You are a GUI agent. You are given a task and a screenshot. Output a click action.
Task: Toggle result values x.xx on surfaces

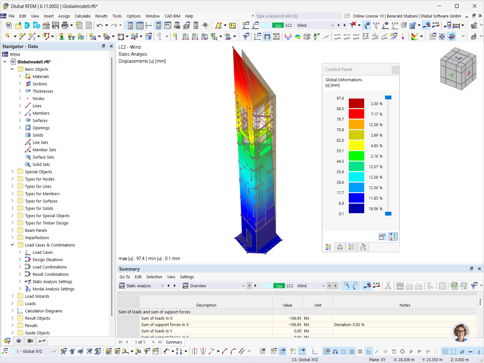436,25
